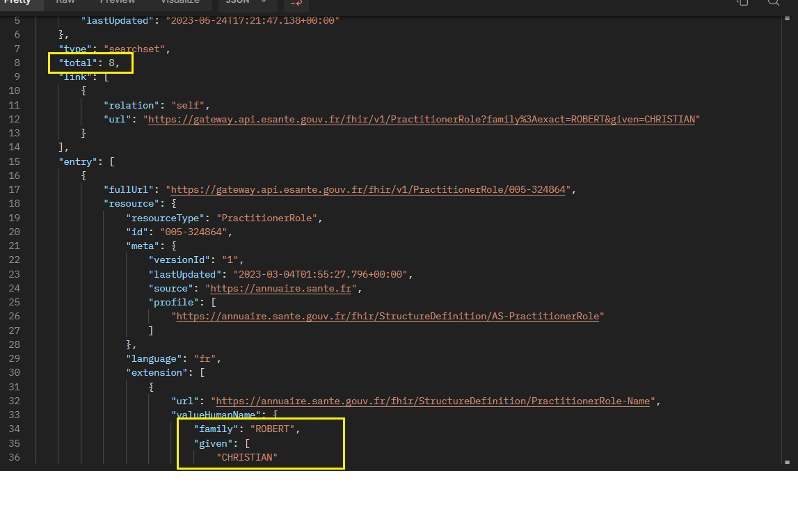
Task: Open the annuaire.sante.fr source link
Action: pos(283,288)
